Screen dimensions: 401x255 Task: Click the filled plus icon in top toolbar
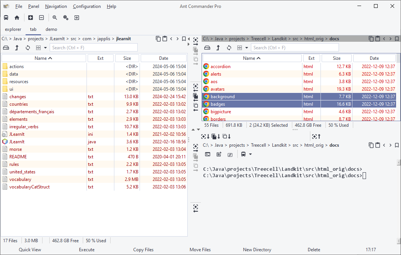click(x=30, y=18)
